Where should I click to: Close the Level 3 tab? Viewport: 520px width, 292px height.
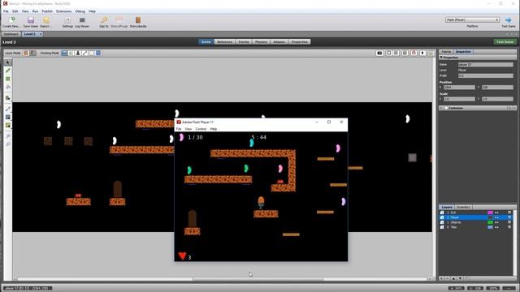pyautogui.click(x=41, y=34)
